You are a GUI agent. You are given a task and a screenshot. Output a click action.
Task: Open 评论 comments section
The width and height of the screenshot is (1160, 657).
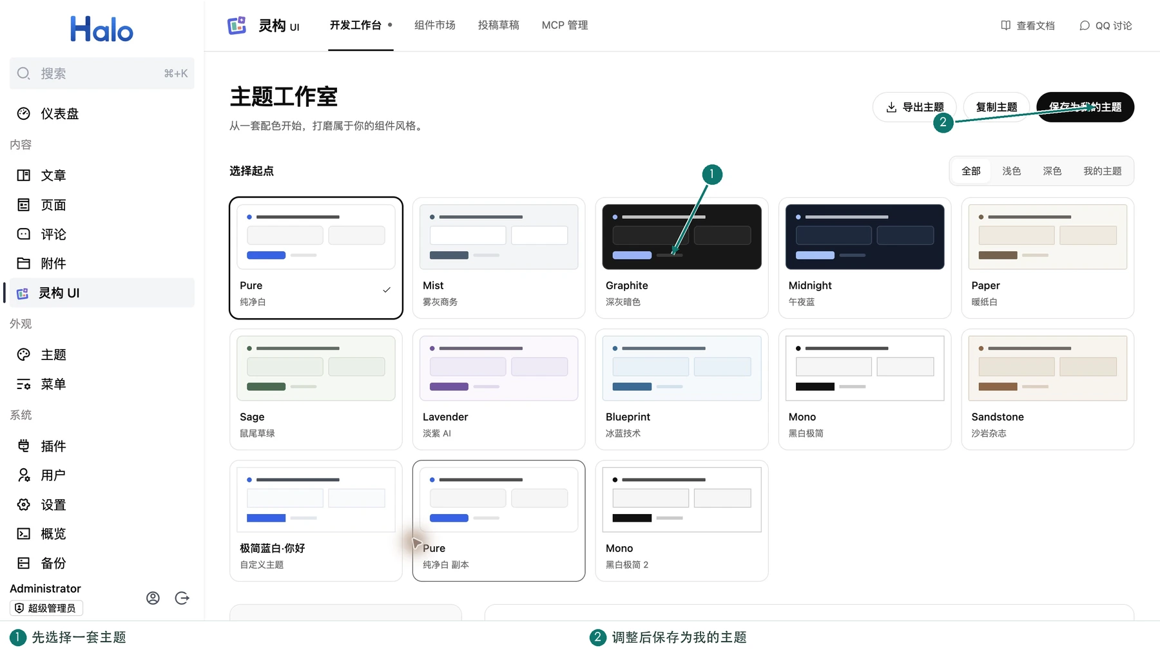(x=102, y=234)
